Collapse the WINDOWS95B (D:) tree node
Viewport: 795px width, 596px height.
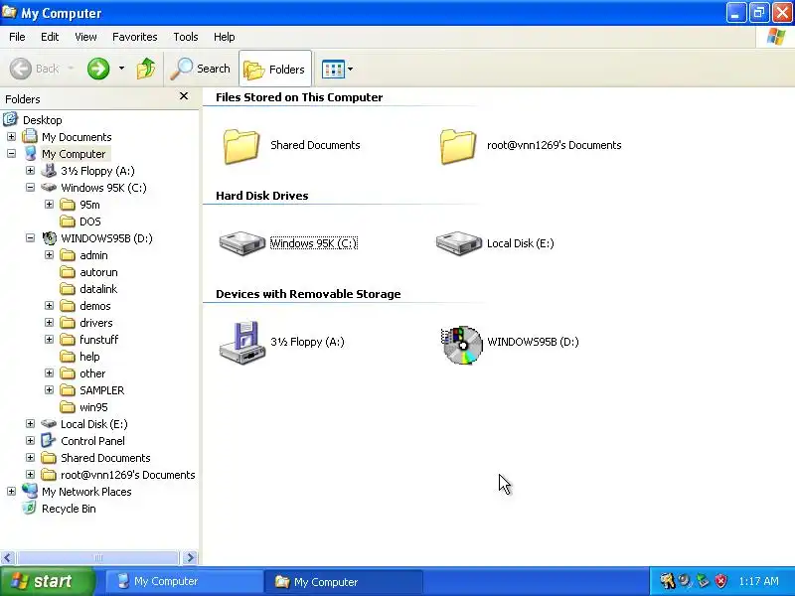click(31, 238)
